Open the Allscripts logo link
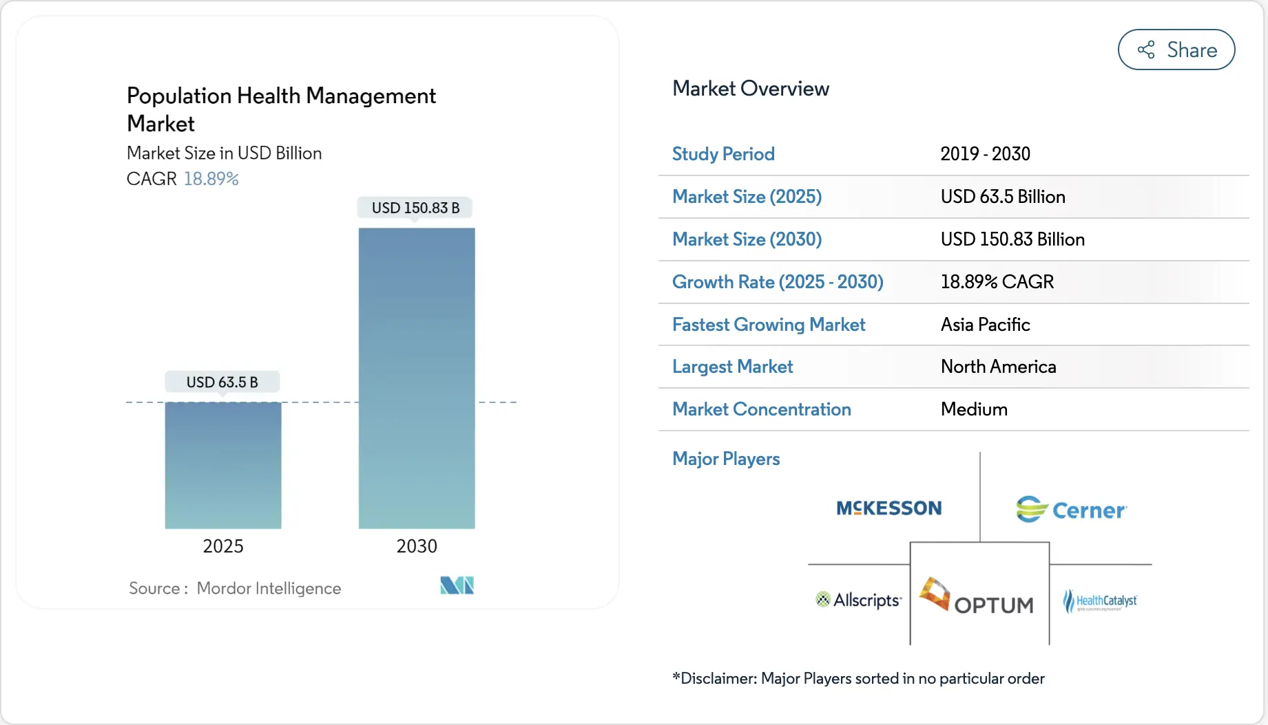The image size is (1268, 725). click(858, 599)
